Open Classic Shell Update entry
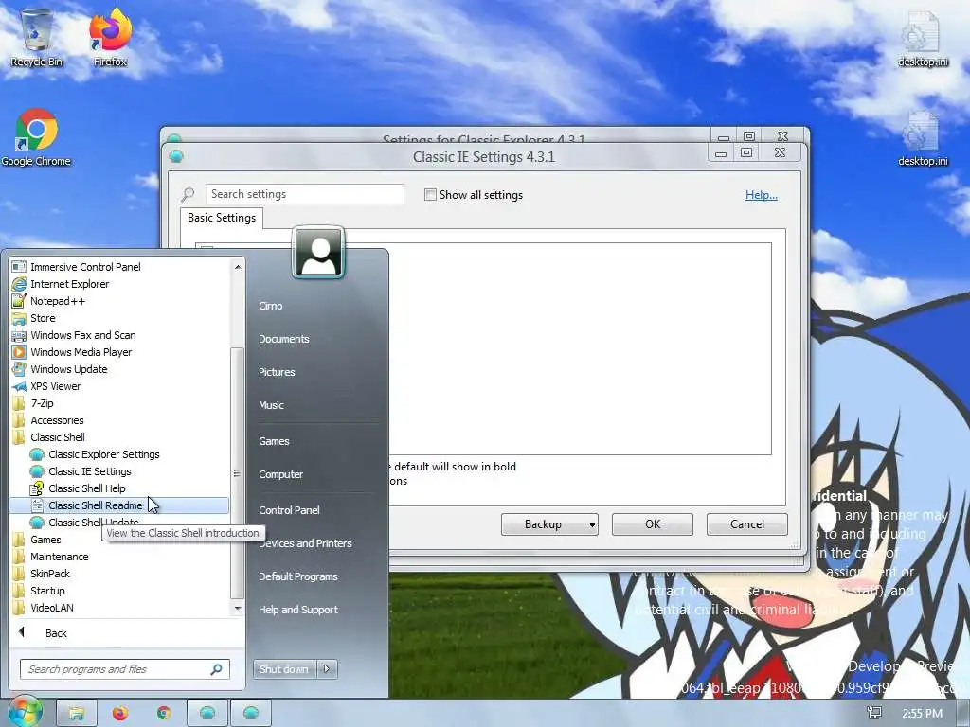 [94, 523]
